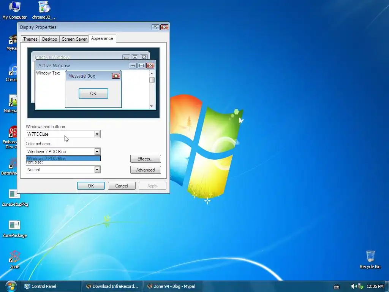Open the Recycle Bin
The height and width of the screenshot is (292, 389).
[x=370, y=260]
